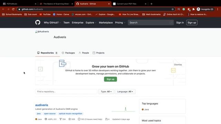Click the green Sign up button
Viewport: 221px width, 124px height.
110,79
